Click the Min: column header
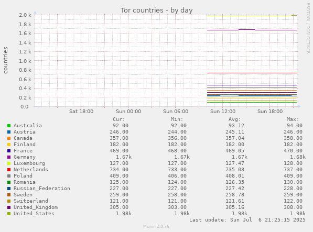Screen dimensions: 313x232 point(177,119)
